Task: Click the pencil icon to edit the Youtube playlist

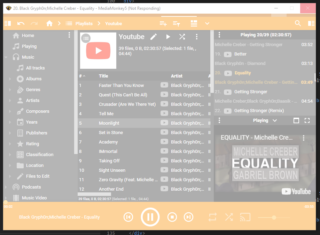Action: [154, 37]
